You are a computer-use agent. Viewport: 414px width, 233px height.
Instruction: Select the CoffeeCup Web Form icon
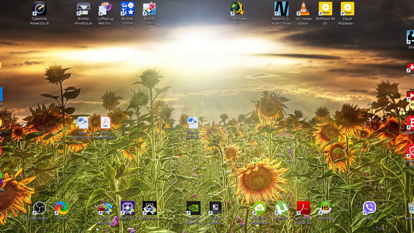(x=105, y=9)
